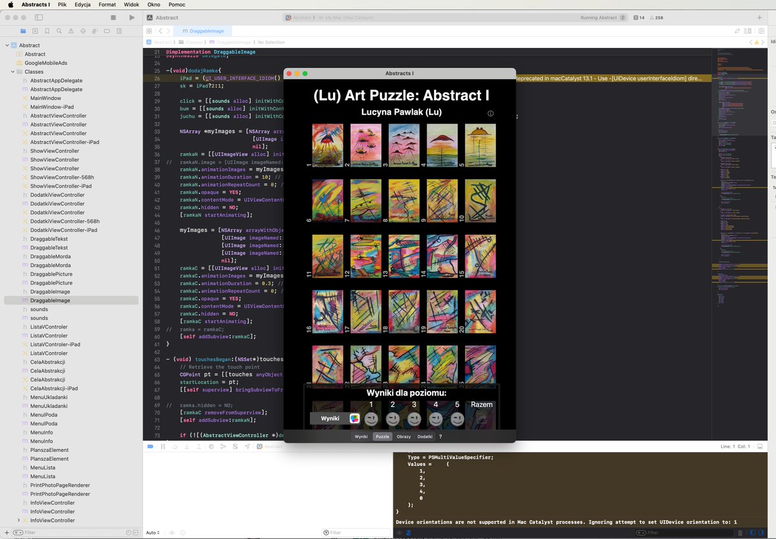Screen dimensions: 776x539
Task: Open the Widok menu
Action: pos(131,5)
